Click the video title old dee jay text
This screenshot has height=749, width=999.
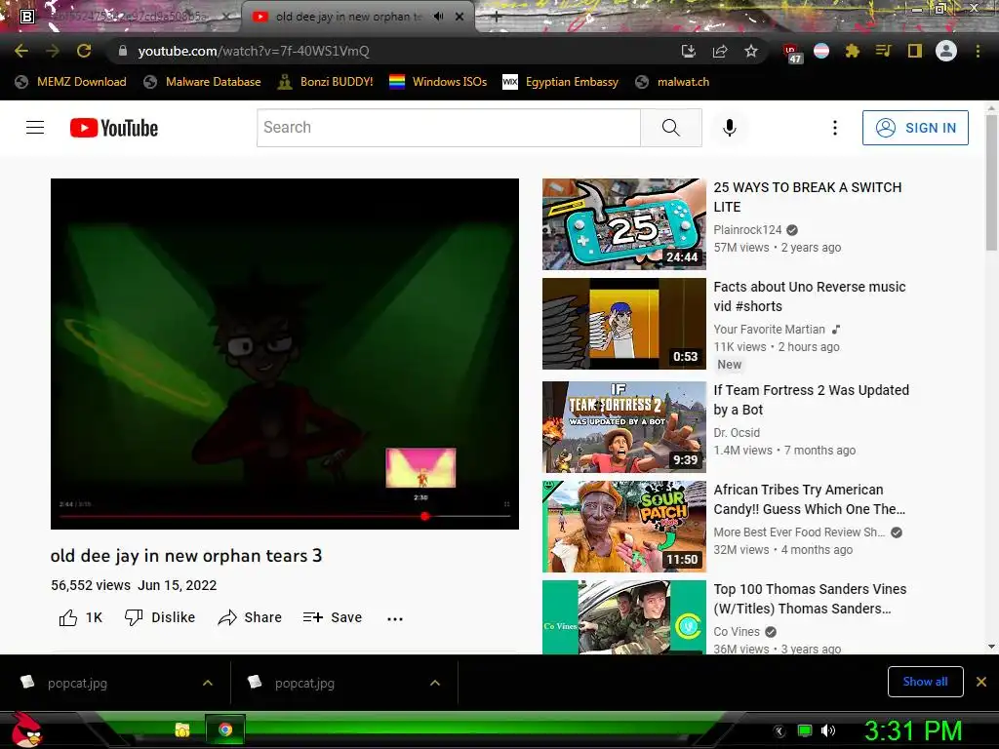[186, 556]
